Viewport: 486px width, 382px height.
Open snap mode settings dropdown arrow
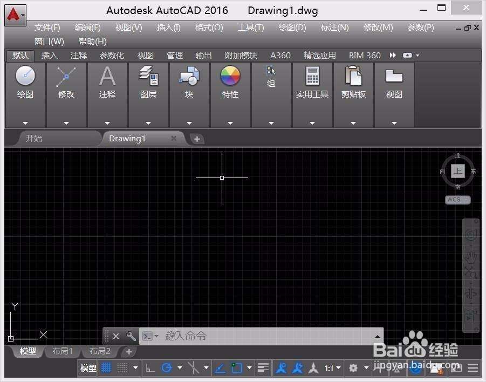(135, 368)
